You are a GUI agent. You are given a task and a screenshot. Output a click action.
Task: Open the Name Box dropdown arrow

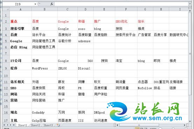point(35,4)
